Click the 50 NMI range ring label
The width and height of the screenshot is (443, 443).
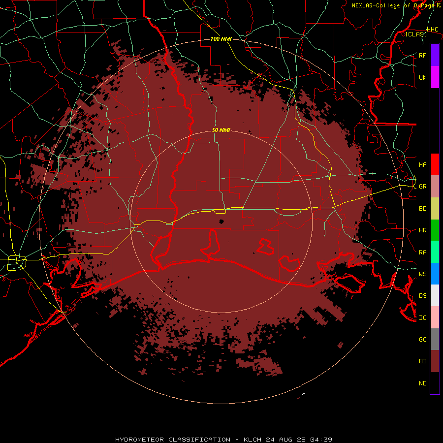pos(221,130)
